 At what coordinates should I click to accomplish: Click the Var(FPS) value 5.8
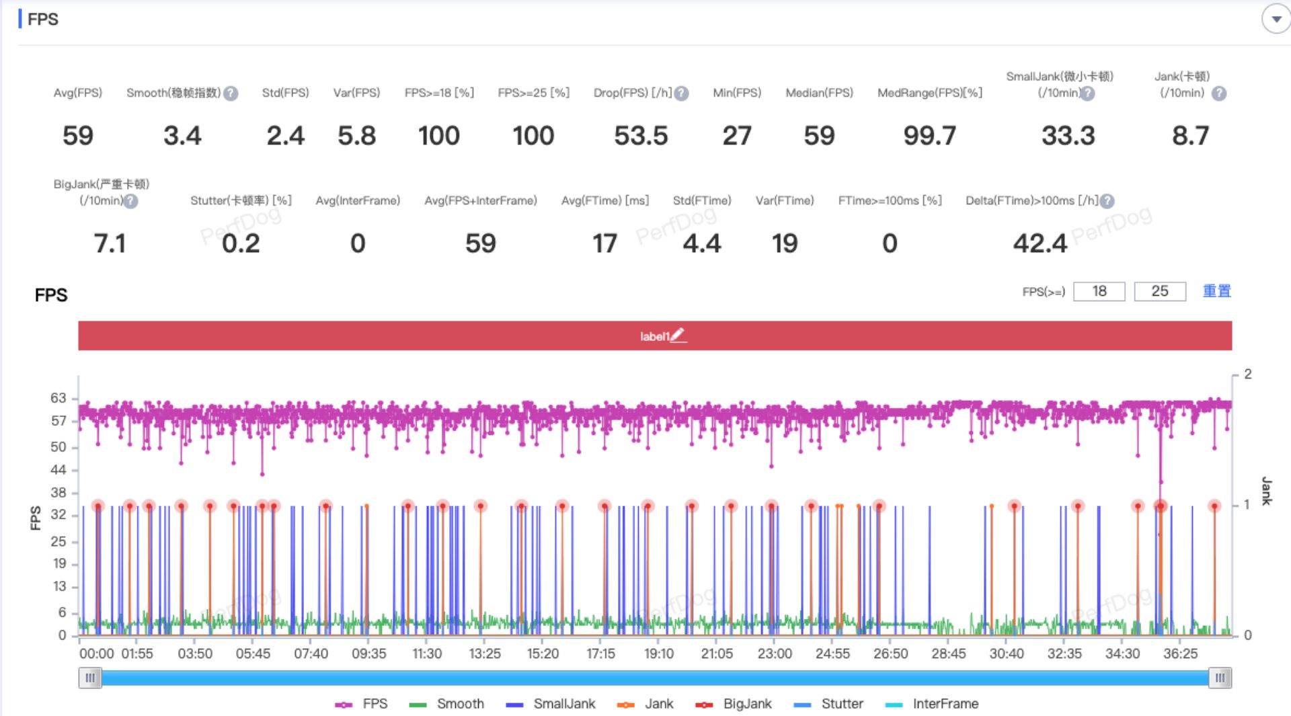356,136
